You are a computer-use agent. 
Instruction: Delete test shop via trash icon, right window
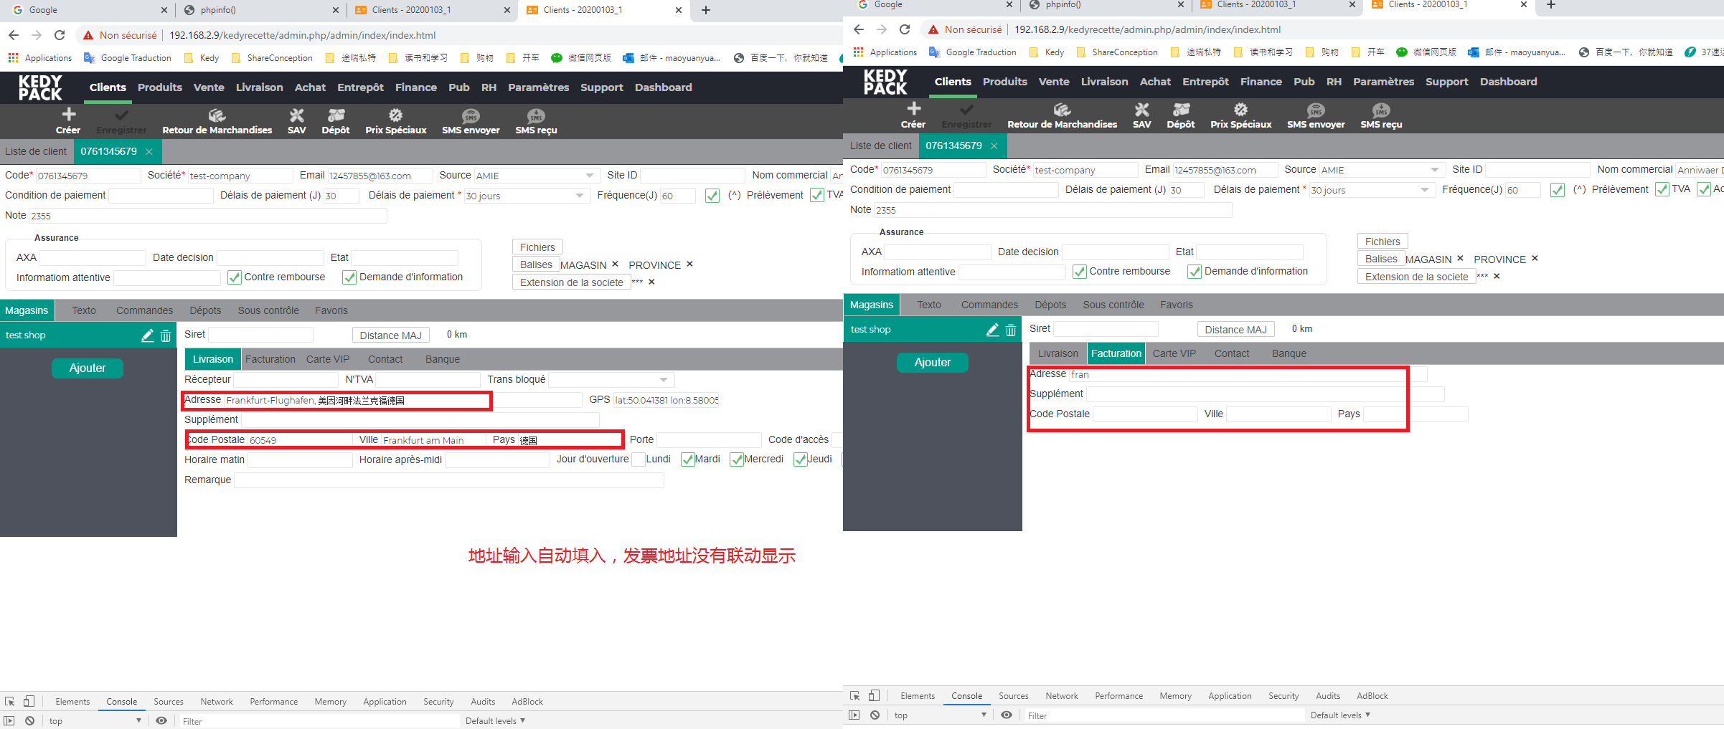pos(1011,330)
